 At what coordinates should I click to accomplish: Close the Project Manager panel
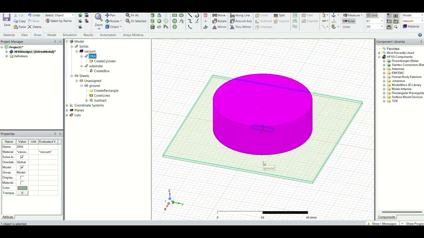point(60,42)
